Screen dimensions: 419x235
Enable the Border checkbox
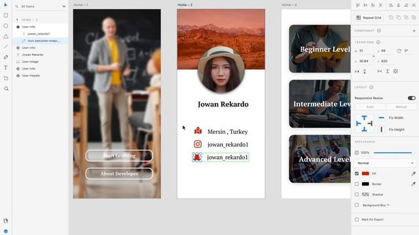[357, 184]
